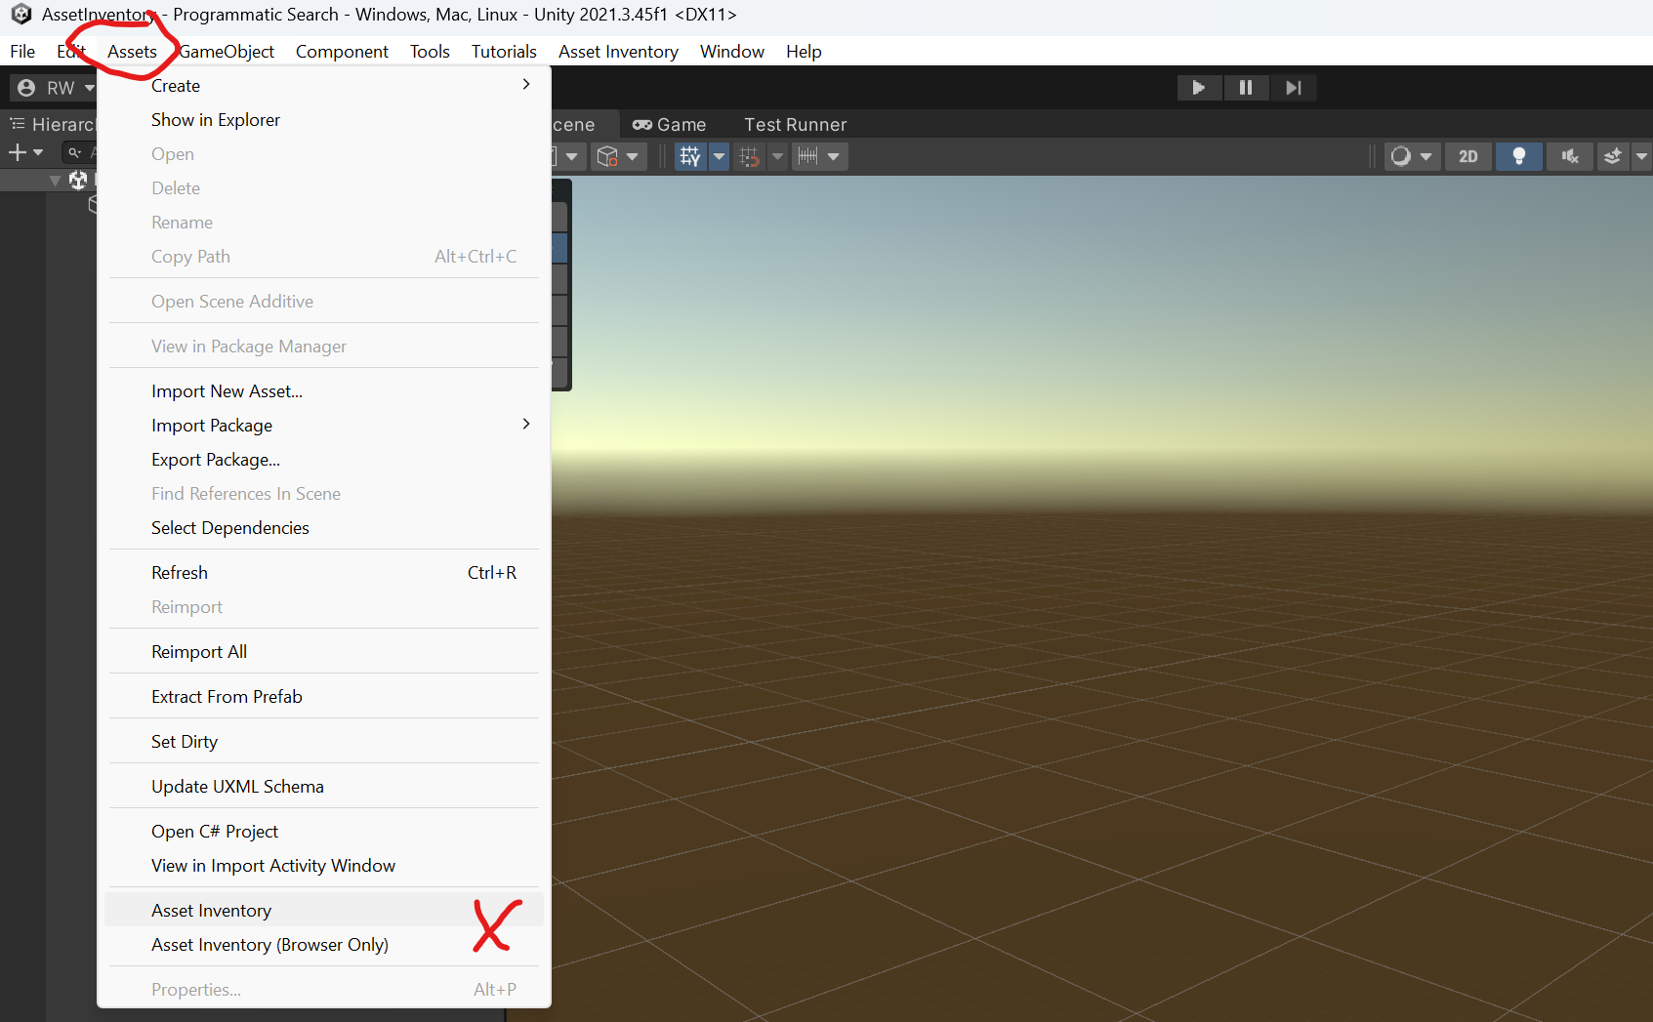Toggle the 2D view mode

[1468, 156]
